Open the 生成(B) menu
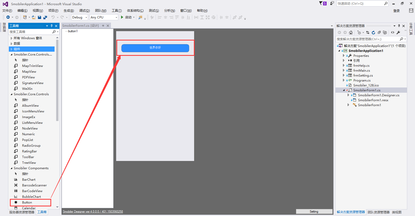 (x=69, y=11)
